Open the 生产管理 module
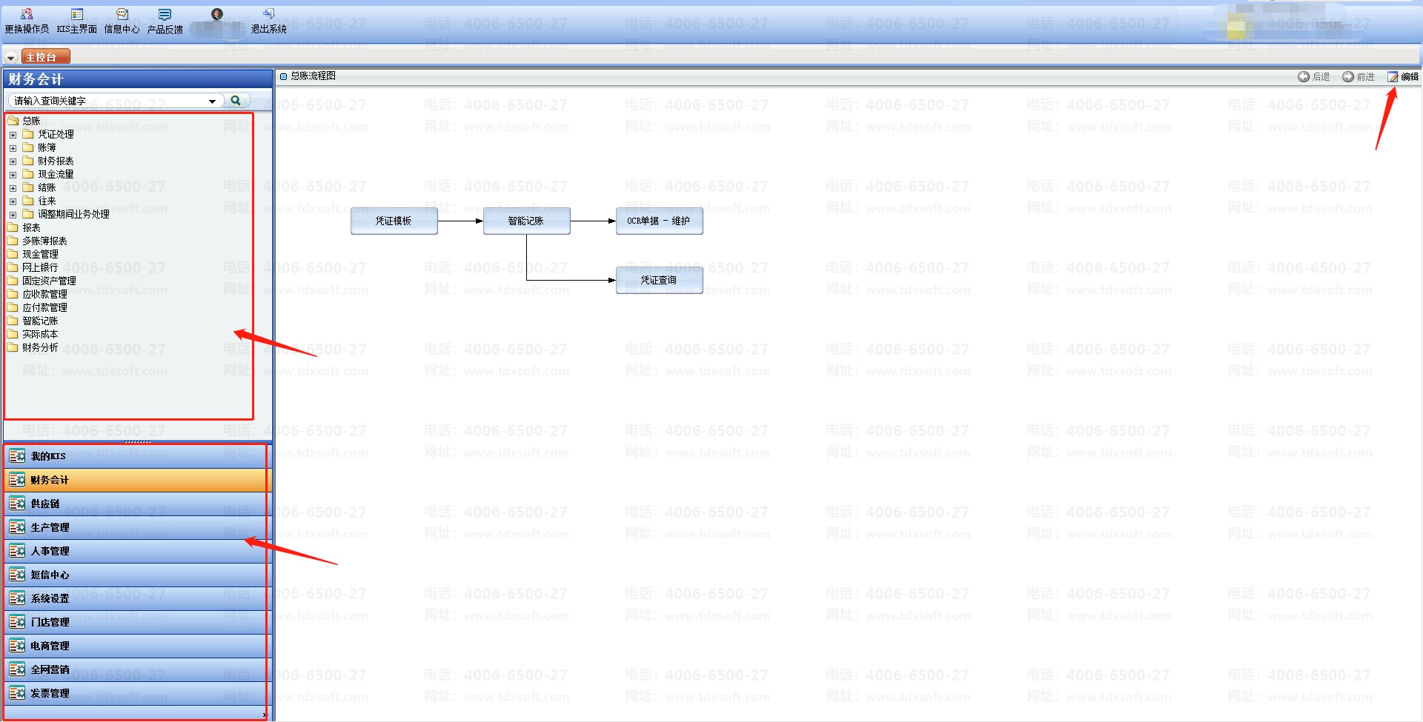This screenshot has width=1423, height=722. pos(138,527)
